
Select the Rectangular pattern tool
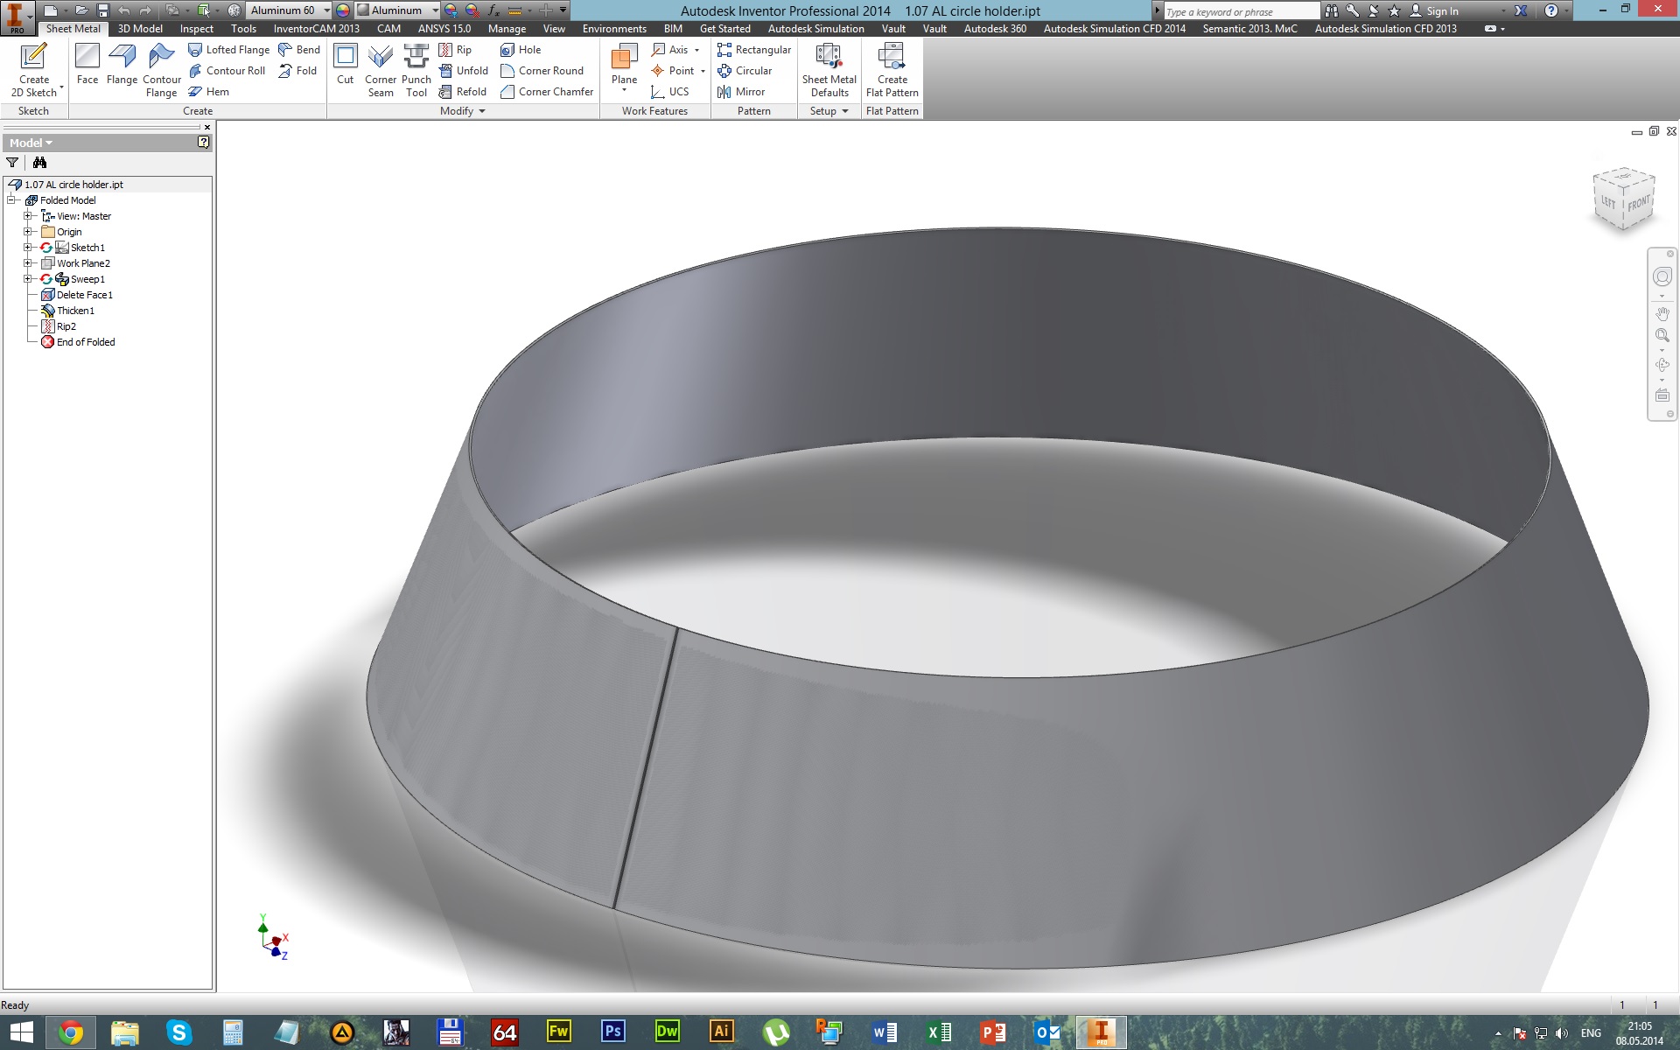click(x=753, y=50)
